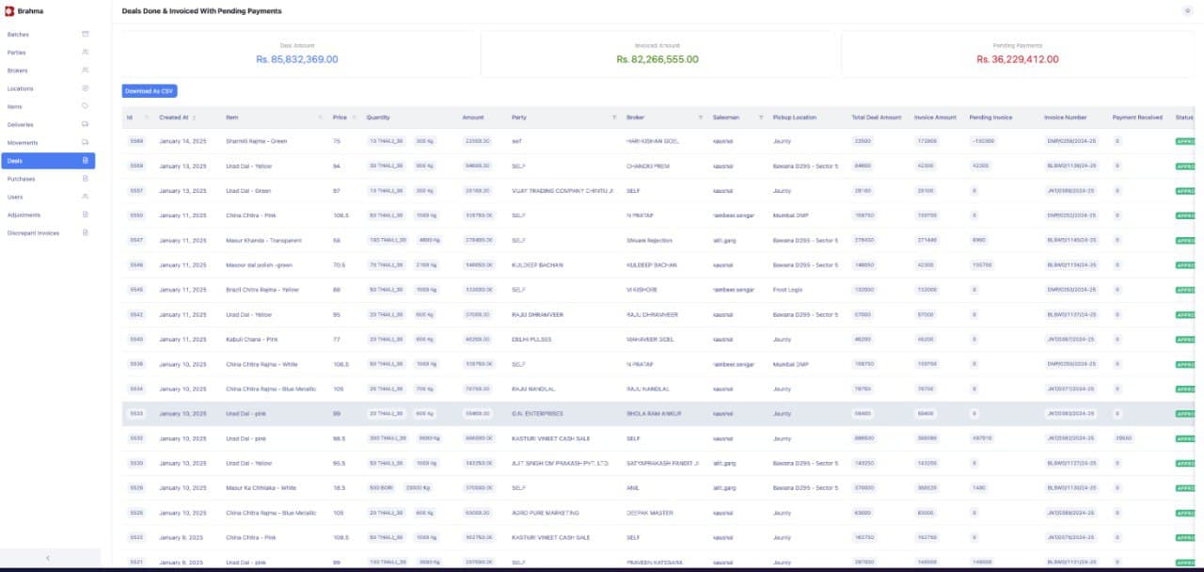
Task: Open the Items tag icon
Action: coord(84,105)
